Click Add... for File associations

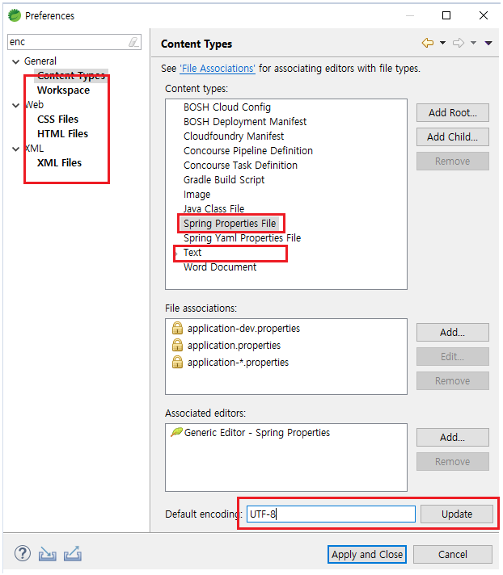453,332
